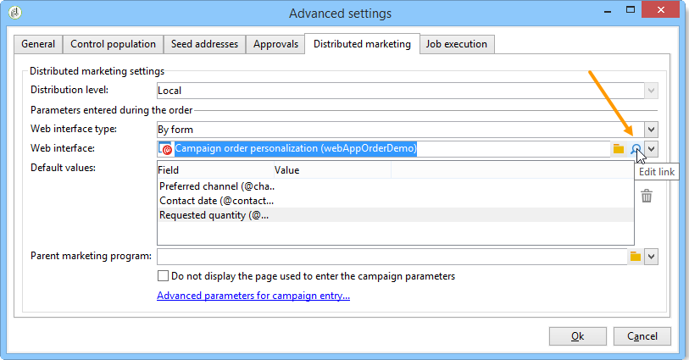Screen dimensions: 689x360
Task: Enable 'Do not display the page' checkbox
Action: pyautogui.click(x=164, y=276)
